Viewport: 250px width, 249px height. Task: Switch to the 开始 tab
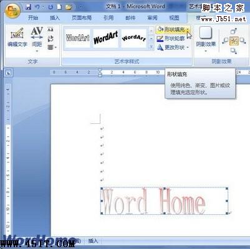click(x=33, y=18)
